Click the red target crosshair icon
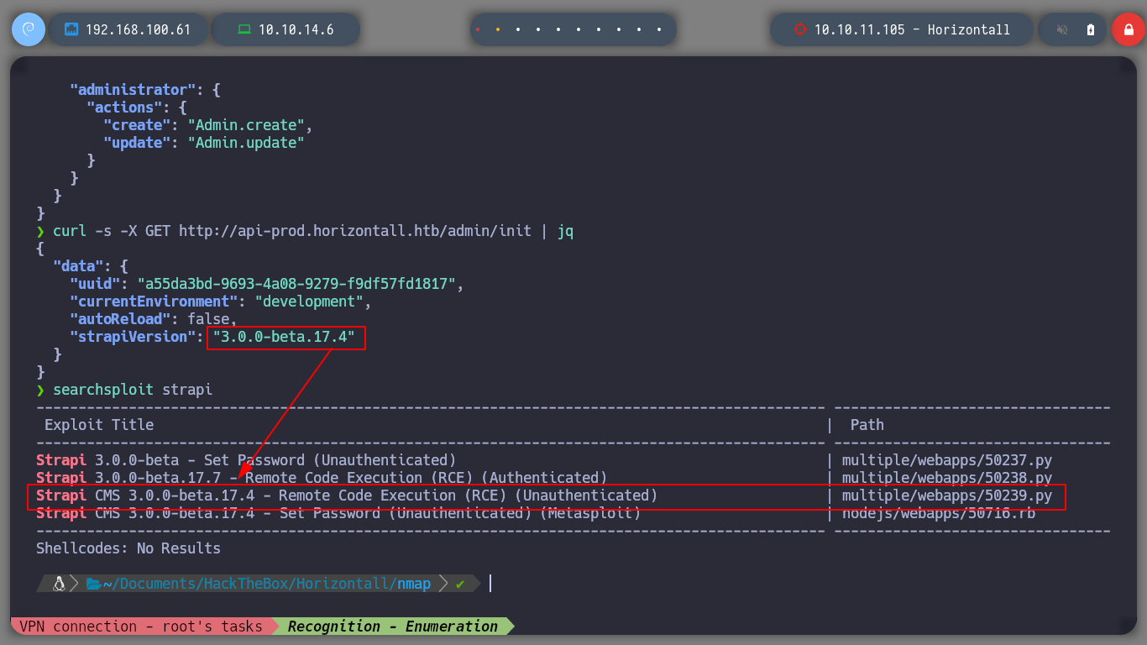This screenshot has height=645, width=1147. click(x=799, y=29)
